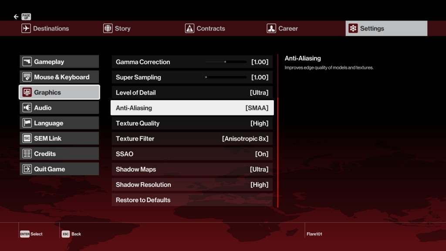
Task: Click the settings list red scrollbar
Action: coord(277,152)
